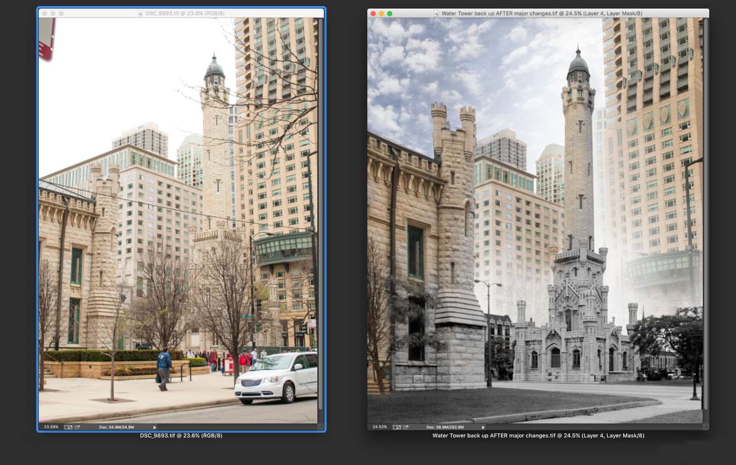Open the status bar options arrow in DSC_9893 window
Viewport: 736px width, 465px height.
pyautogui.click(x=155, y=427)
